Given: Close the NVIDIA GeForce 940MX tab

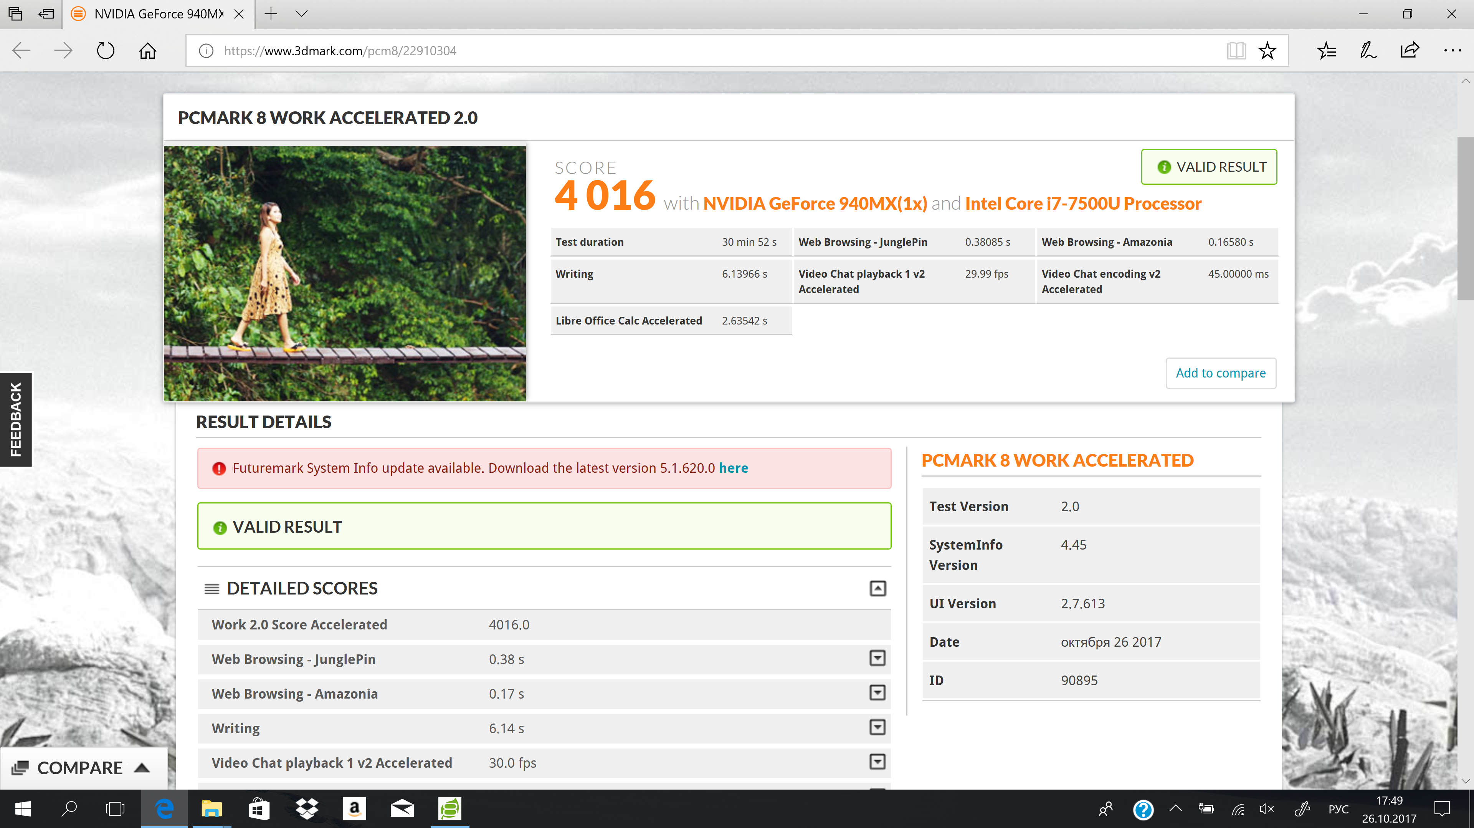Looking at the screenshot, I should pyautogui.click(x=239, y=14).
